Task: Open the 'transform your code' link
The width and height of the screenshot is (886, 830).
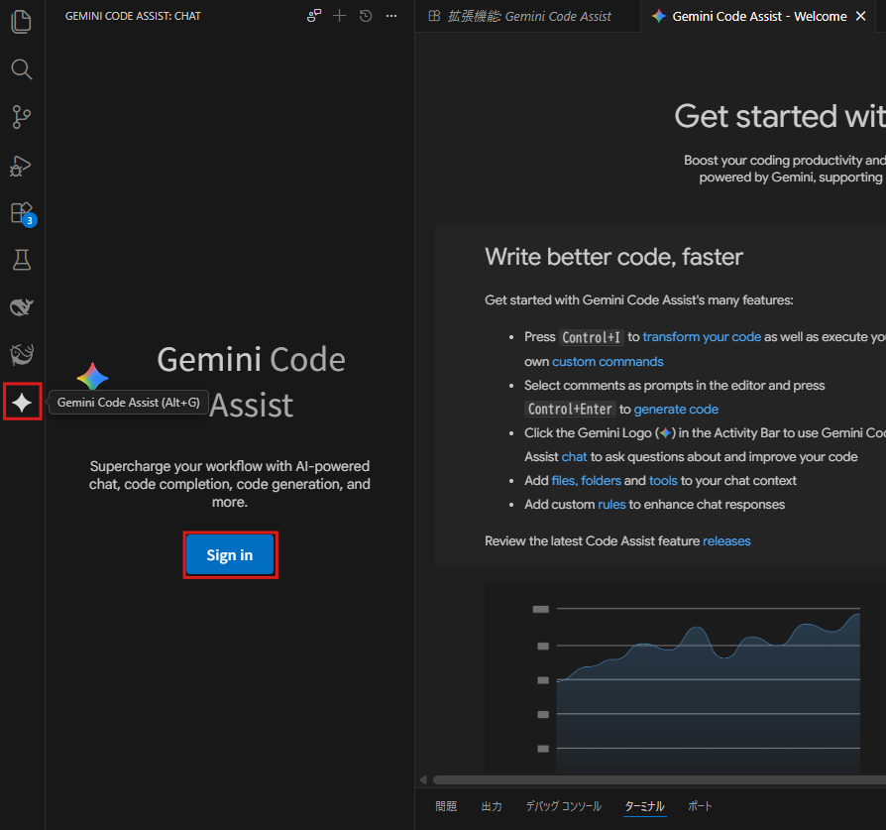Action: [x=702, y=337]
